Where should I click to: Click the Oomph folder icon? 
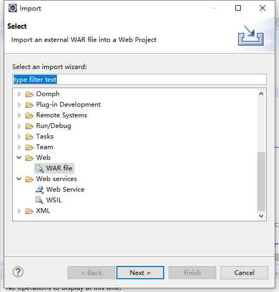tap(29, 94)
